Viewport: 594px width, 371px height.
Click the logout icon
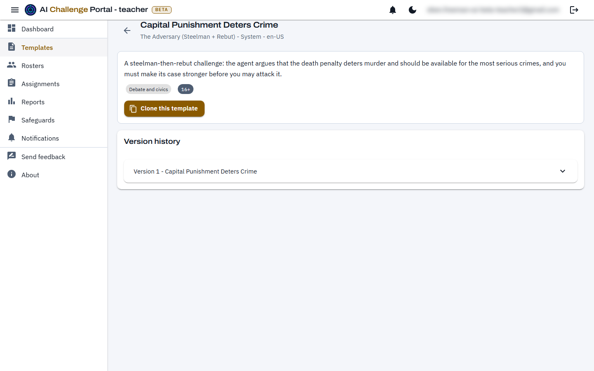click(574, 10)
